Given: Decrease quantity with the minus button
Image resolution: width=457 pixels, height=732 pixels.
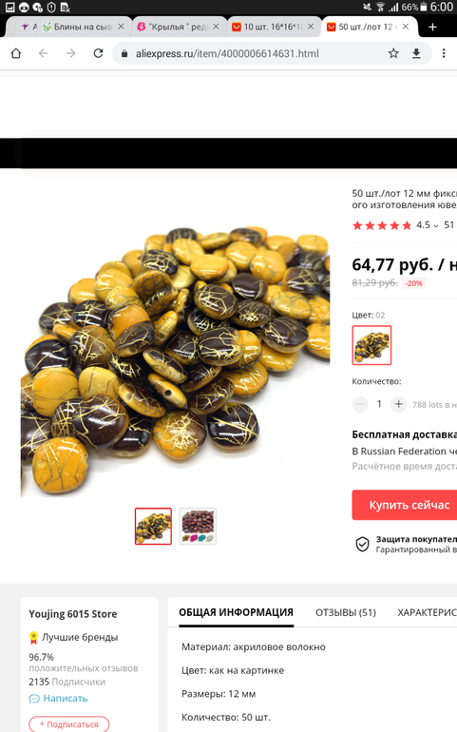Looking at the screenshot, I should [x=360, y=404].
